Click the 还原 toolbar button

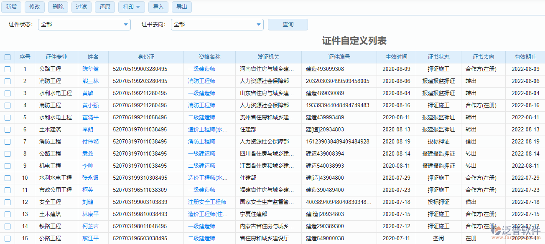pyautogui.click(x=105, y=7)
